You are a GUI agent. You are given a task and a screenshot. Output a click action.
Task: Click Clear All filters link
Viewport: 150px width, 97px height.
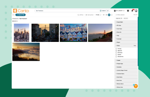135,15
